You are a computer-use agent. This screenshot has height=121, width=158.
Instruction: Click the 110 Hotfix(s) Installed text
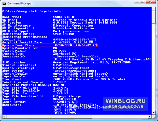coord(76,105)
